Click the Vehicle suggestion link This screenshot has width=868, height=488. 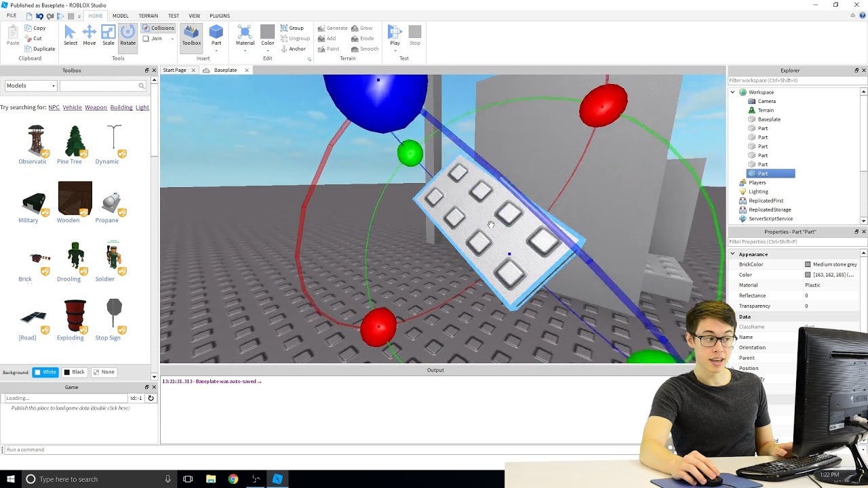73,107
